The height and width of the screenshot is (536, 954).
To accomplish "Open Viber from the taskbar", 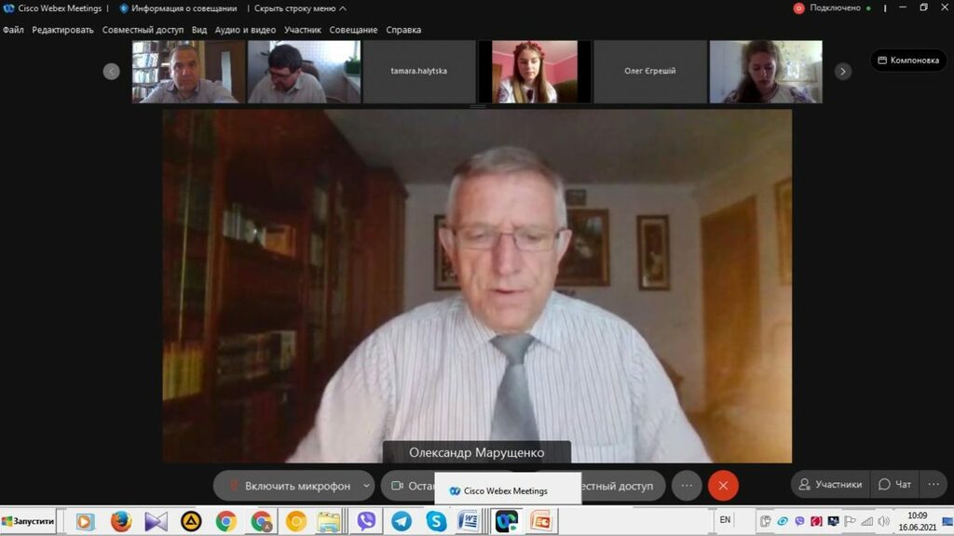I will pyautogui.click(x=366, y=521).
